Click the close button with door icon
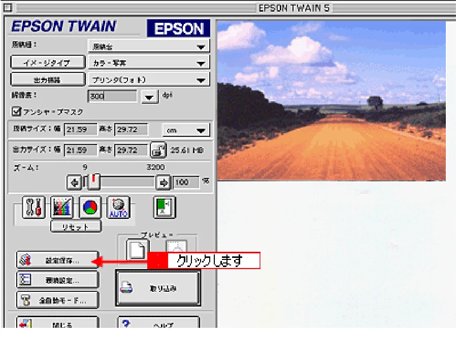This screenshot has height=341, width=456. (x=57, y=323)
